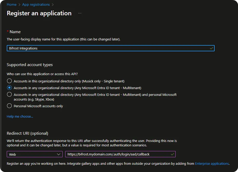The width and height of the screenshot is (238, 172).
Task: Click the Register an application page title
Action: pyautogui.click(x=39, y=13)
